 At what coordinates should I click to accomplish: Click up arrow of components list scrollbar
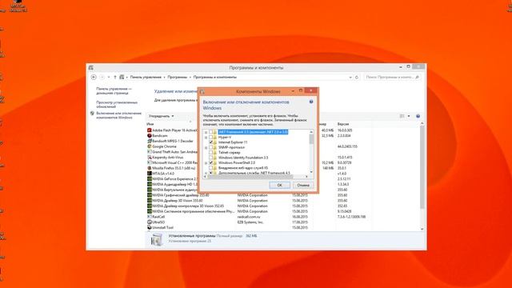pyautogui.click(x=311, y=132)
